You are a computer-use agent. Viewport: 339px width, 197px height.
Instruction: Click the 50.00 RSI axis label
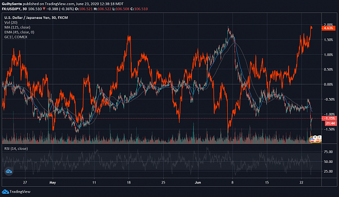coord(328,162)
